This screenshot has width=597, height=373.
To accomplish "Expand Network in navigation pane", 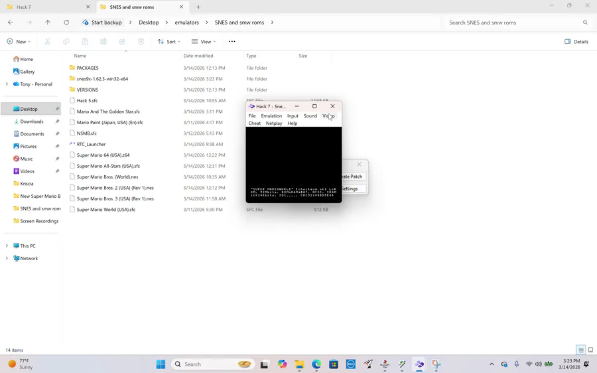I will tap(7, 258).
